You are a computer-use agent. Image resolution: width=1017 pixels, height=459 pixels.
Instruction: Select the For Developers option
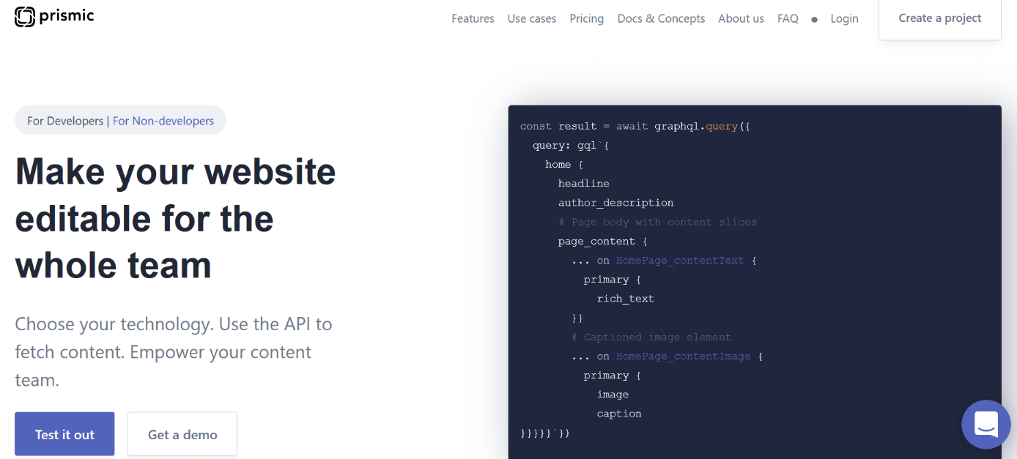tap(65, 121)
